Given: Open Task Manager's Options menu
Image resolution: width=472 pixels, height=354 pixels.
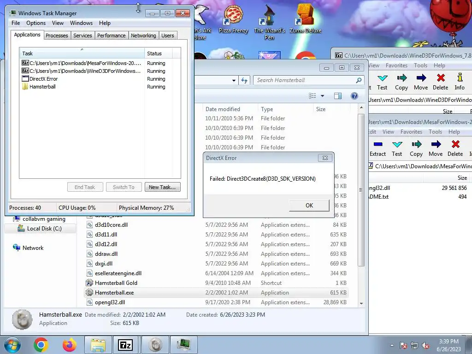Looking at the screenshot, I should [36, 23].
